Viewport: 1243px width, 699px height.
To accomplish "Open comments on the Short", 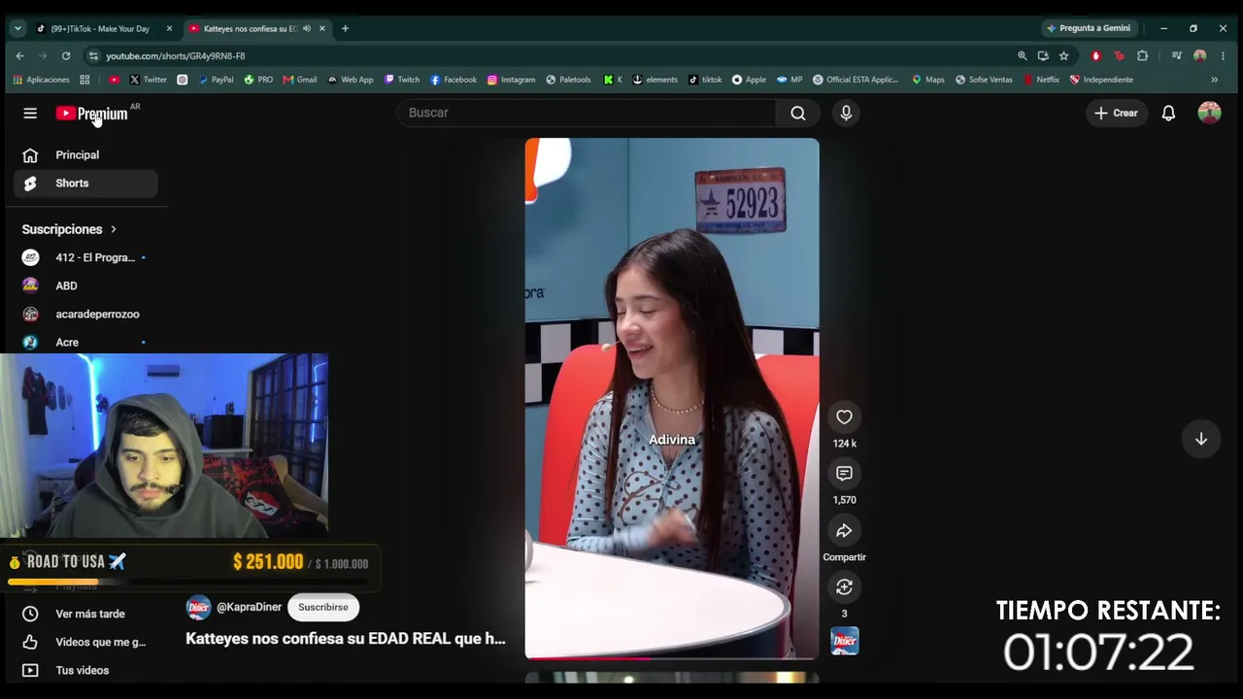I will [x=844, y=474].
